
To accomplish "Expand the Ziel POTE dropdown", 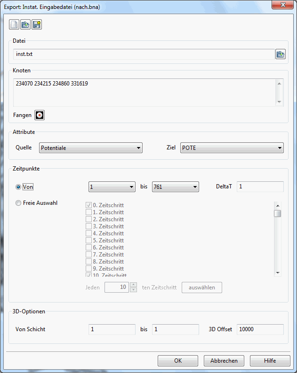I will (x=232, y=148).
